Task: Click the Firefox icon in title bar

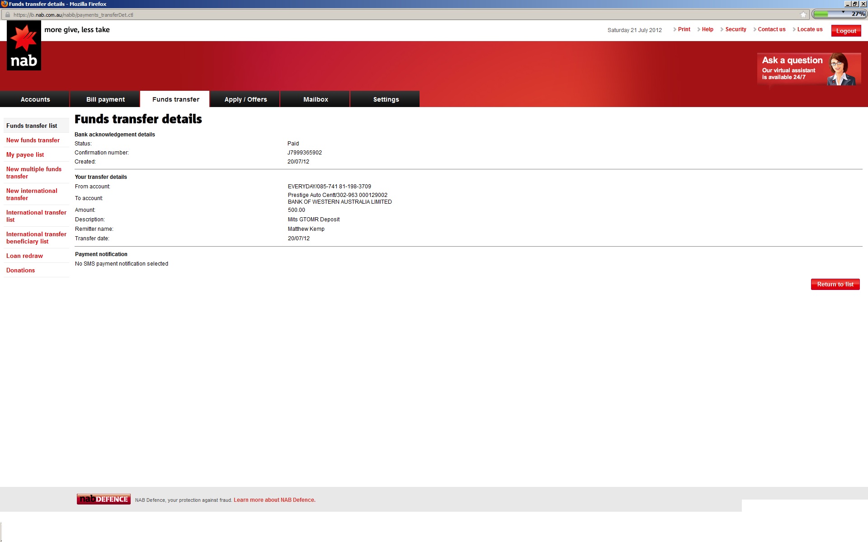Action: pos(4,4)
